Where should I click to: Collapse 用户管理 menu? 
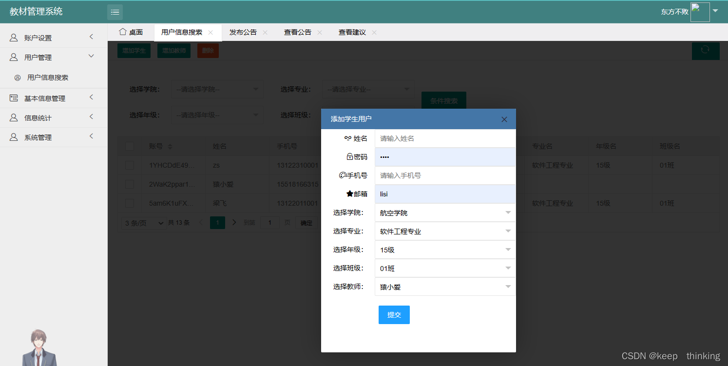pyautogui.click(x=91, y=57)
